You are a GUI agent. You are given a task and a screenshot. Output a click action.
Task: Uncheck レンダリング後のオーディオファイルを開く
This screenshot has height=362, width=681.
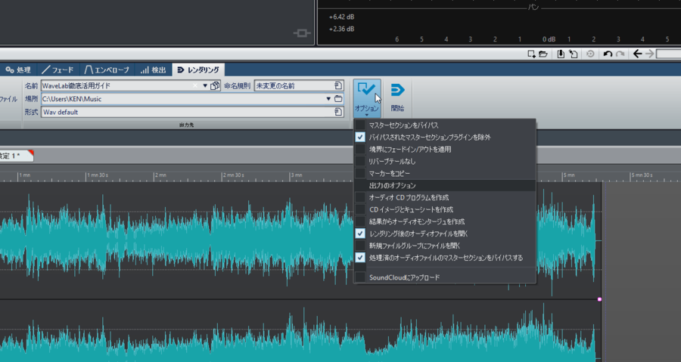point(360,234)
